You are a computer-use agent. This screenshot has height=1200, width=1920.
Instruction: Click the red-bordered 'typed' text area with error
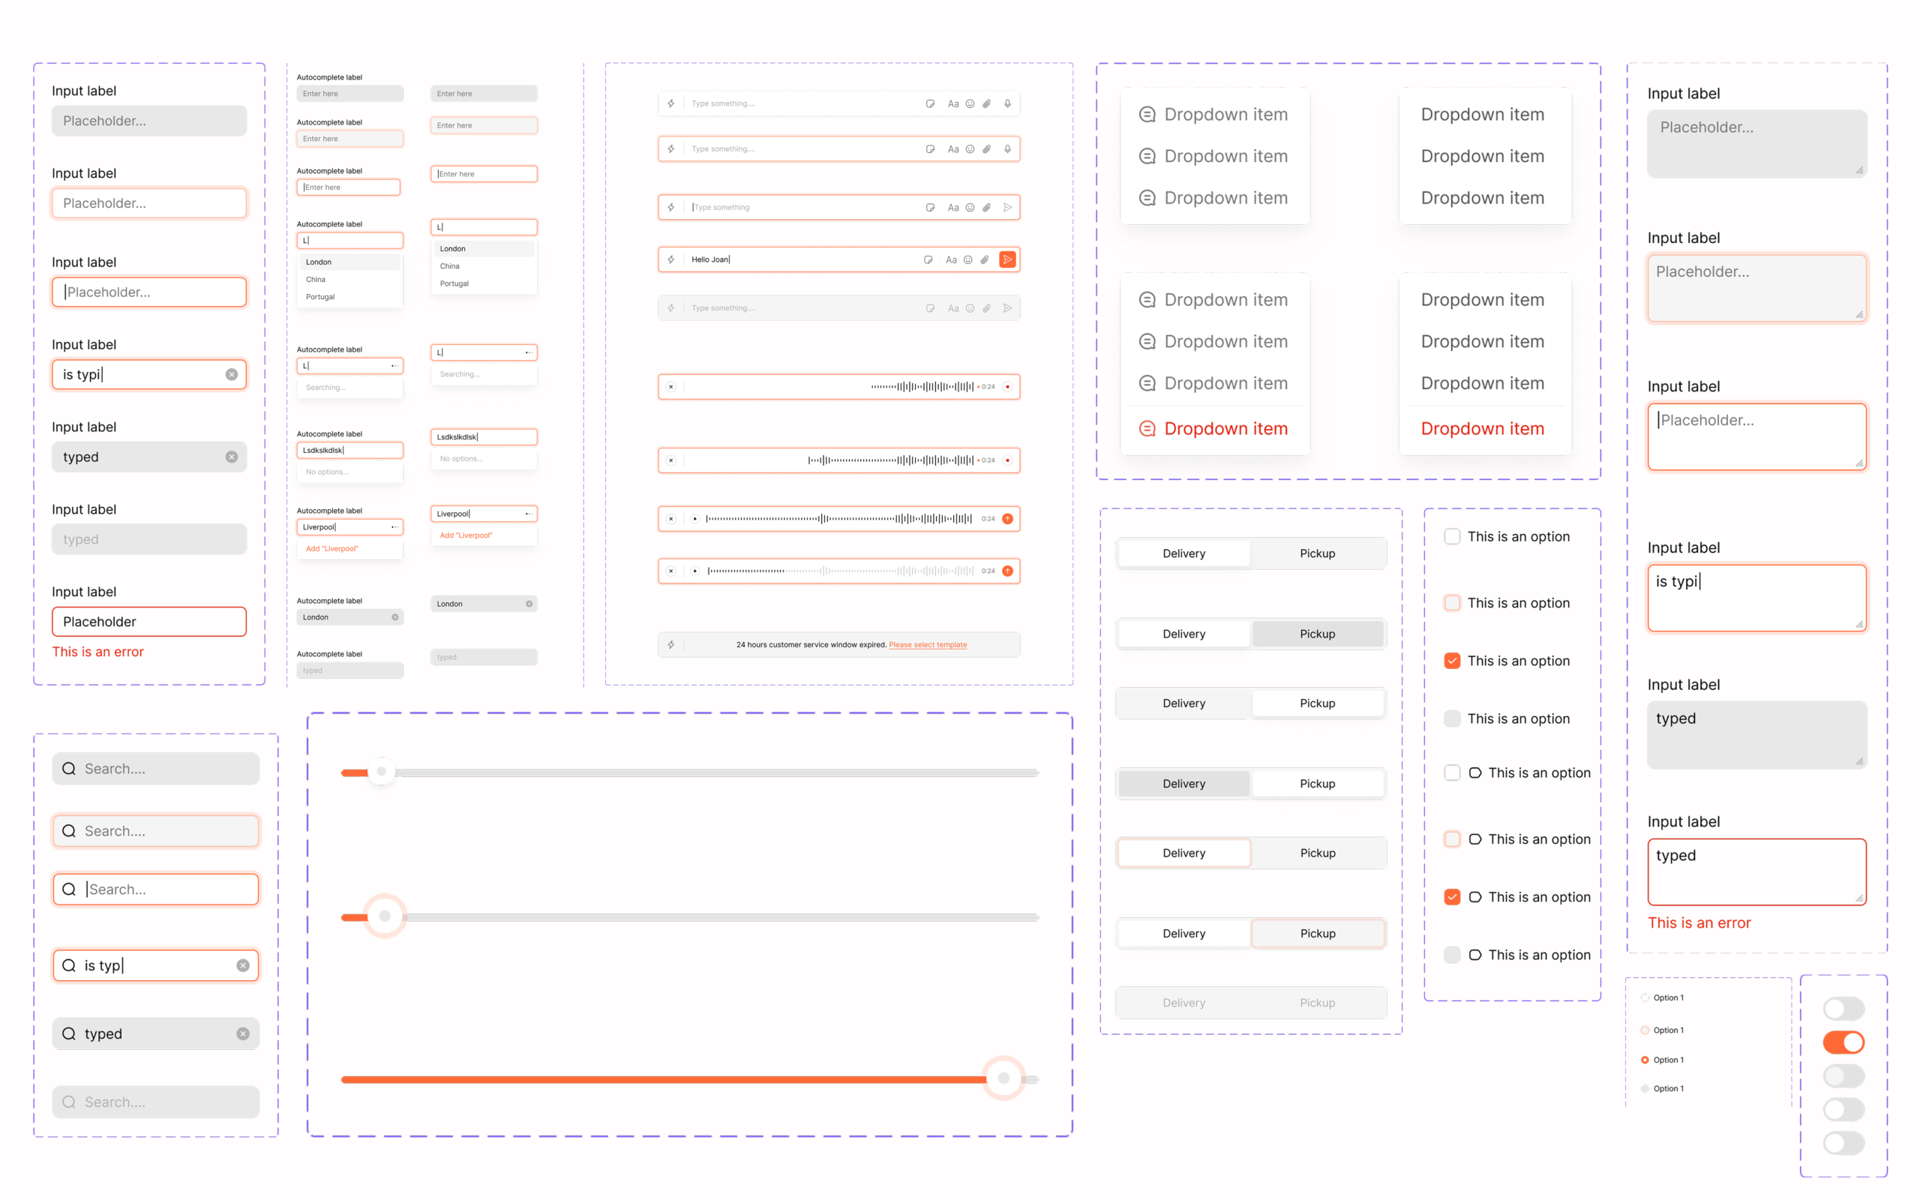1756,871
